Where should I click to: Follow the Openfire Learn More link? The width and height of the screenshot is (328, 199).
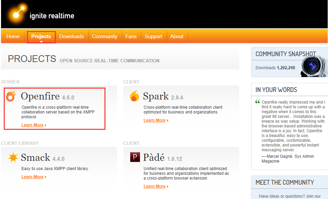click(32, 125)
